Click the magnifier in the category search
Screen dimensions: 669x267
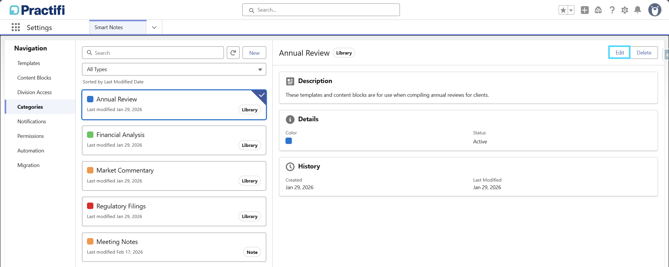coord(90,53)
